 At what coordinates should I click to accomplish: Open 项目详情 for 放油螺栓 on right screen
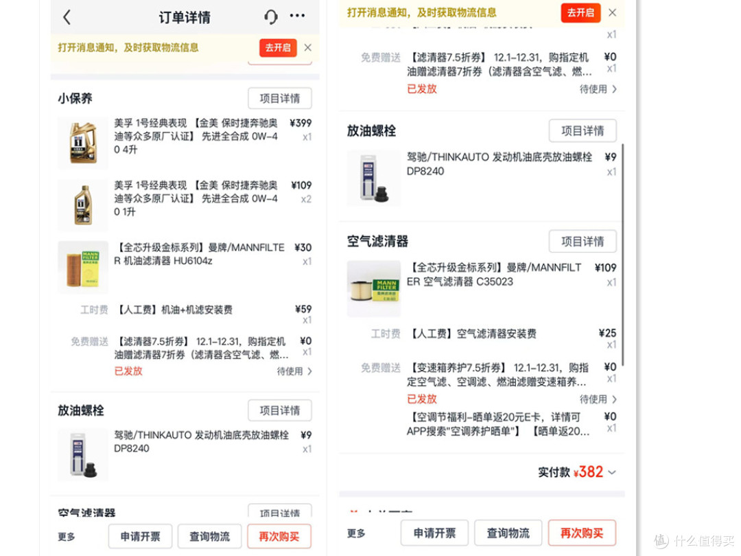coord(583,131)
